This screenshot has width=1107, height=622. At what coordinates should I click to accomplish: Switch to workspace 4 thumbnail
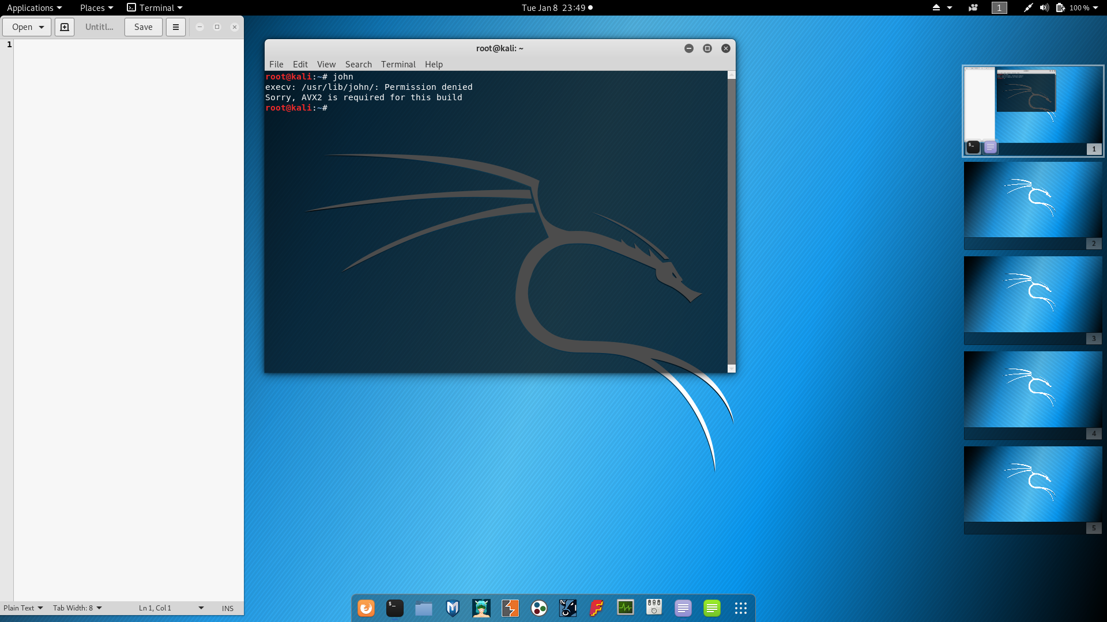click(x=1033, y=395)
